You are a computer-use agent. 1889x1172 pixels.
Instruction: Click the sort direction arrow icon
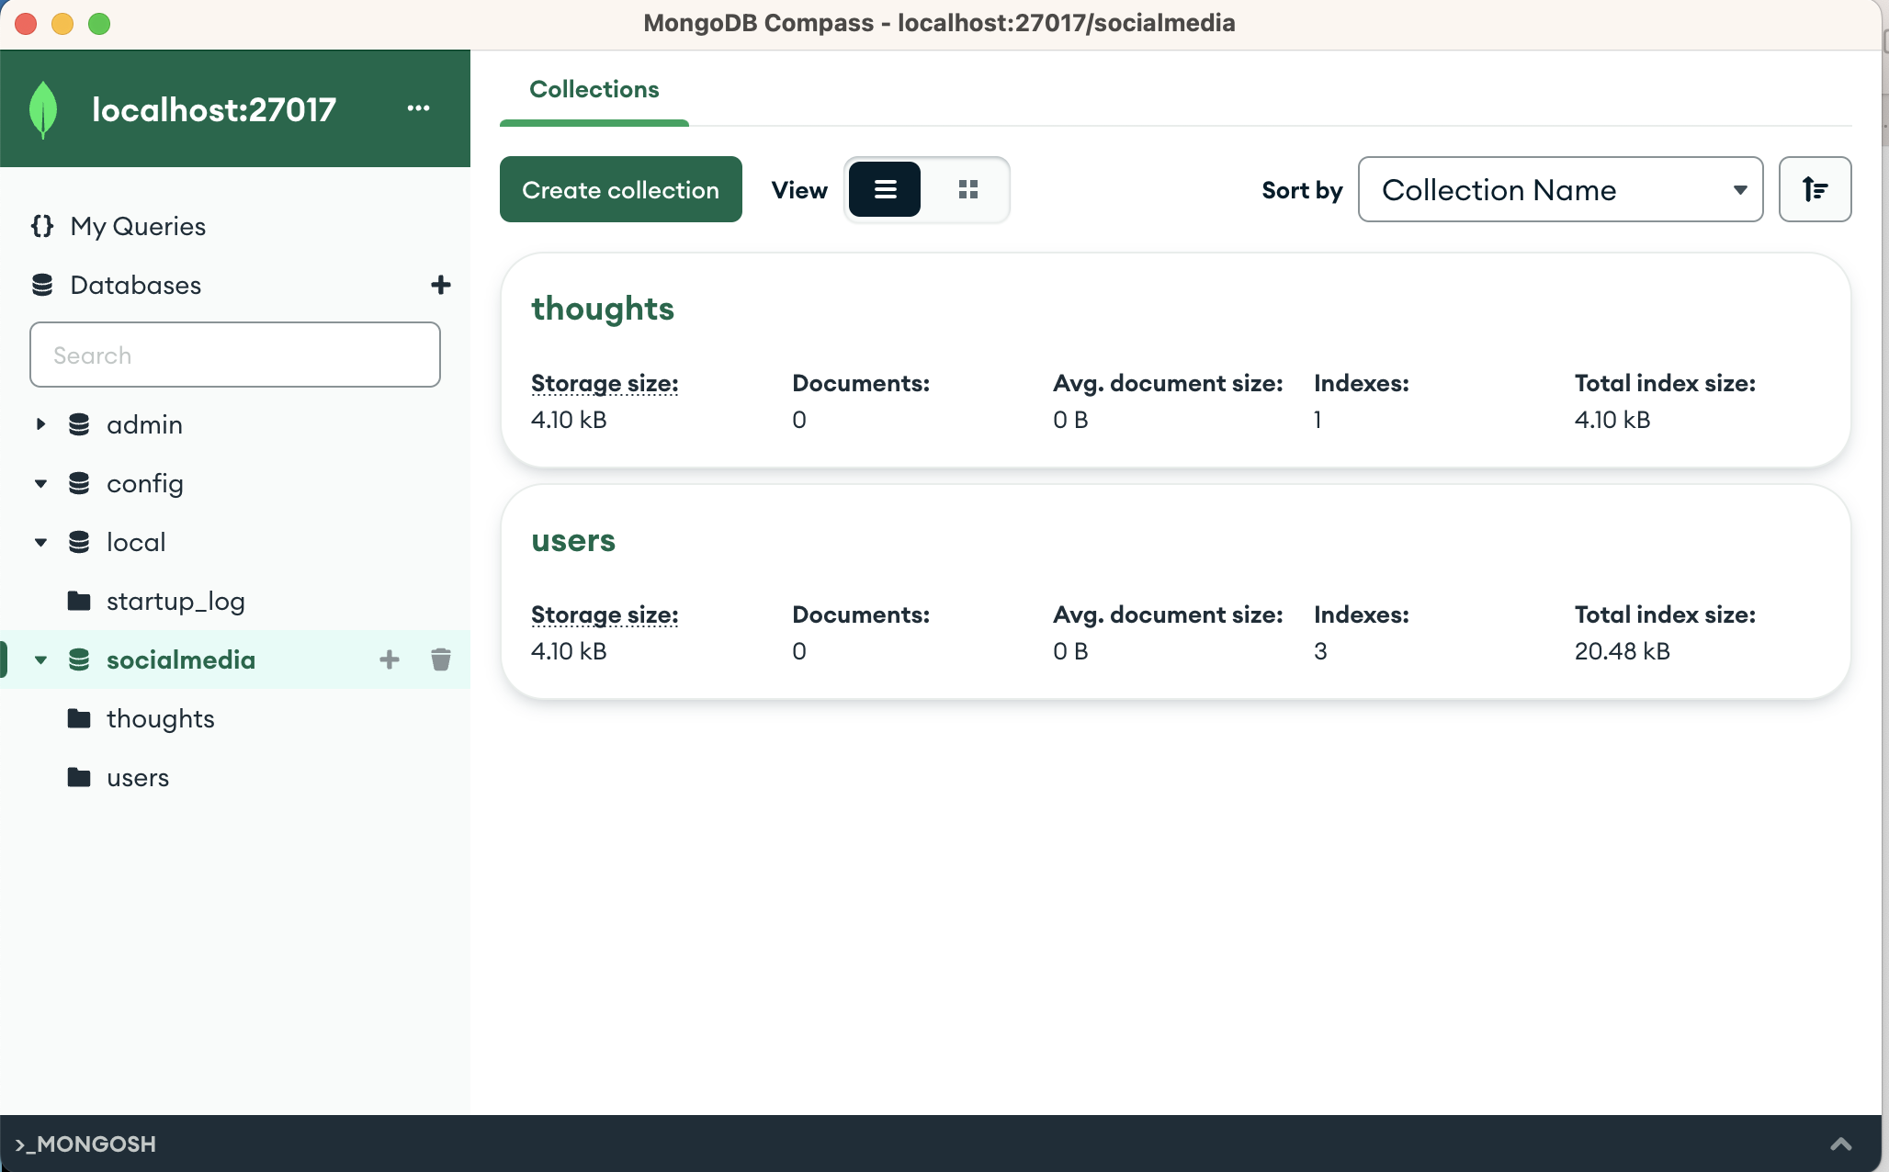(x=1815, y=189)
